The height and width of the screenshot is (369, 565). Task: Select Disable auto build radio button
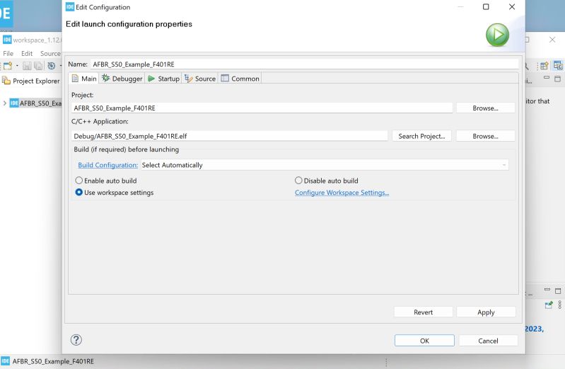[327, 181]
